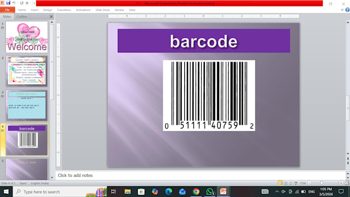Viewport: 350px width, 197px height.
Task: Open PowerPoint Help question mark
Action: click(347, 10)
